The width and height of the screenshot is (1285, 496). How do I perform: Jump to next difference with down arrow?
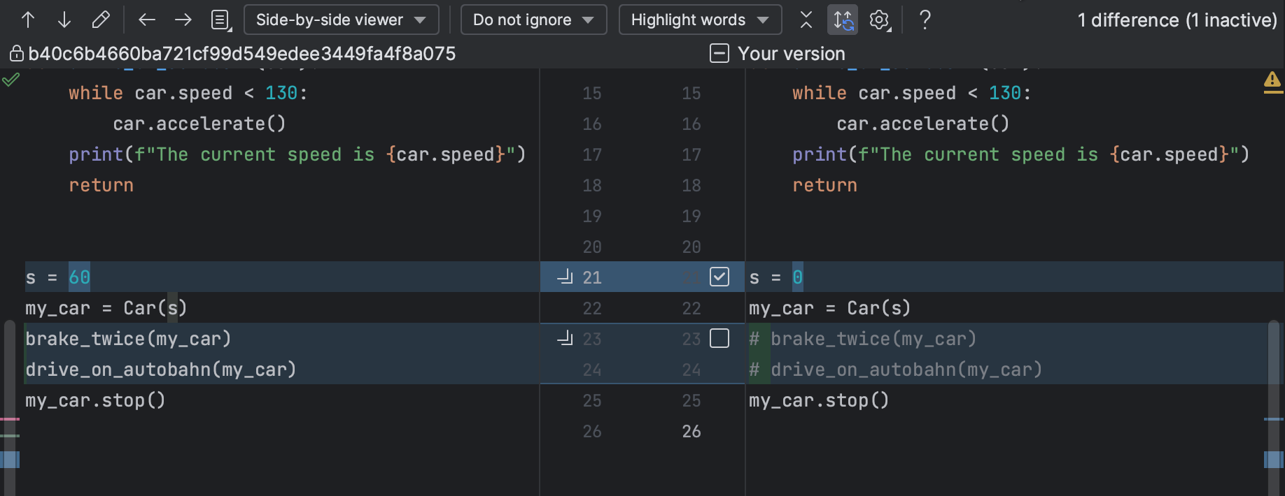coord(64,20)
